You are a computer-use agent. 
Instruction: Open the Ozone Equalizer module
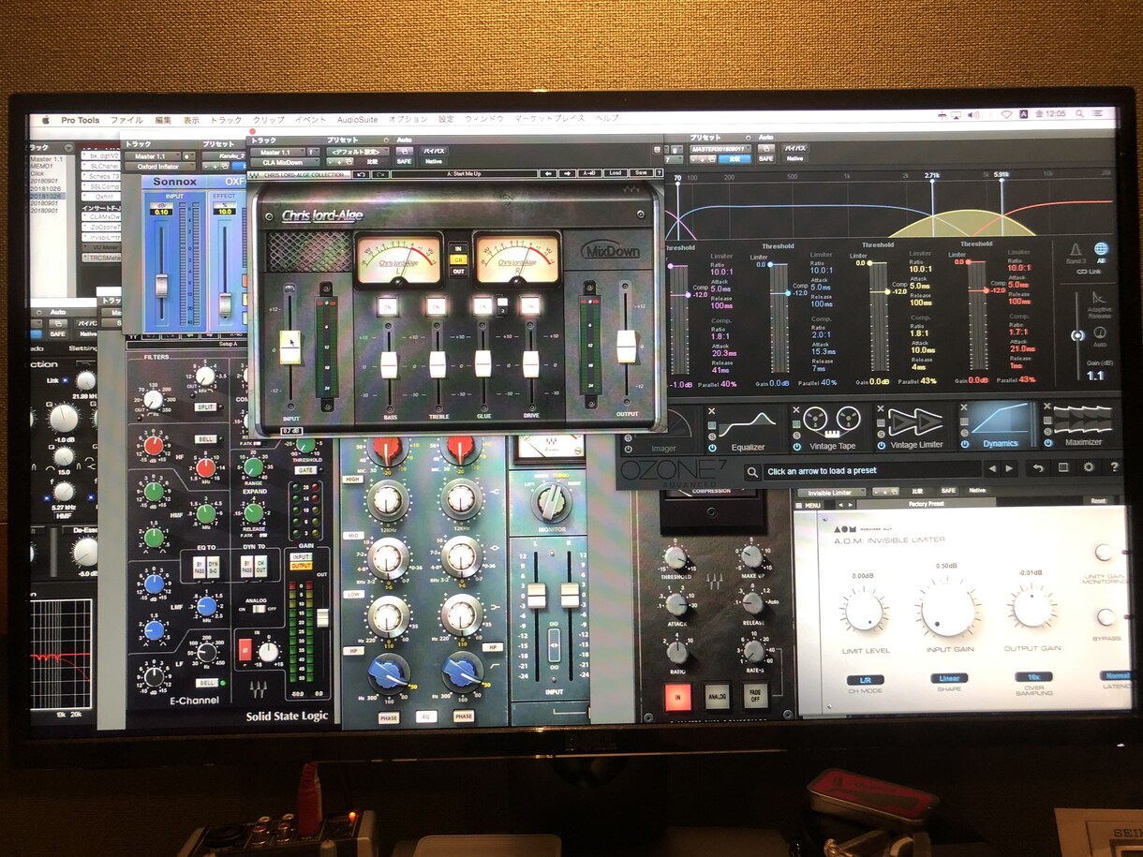(748, 428)
